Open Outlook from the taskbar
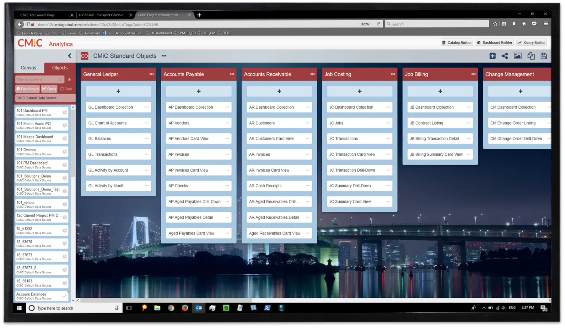Image resolution: width=565 pixels, height=329 pixels. pos(199,308)
